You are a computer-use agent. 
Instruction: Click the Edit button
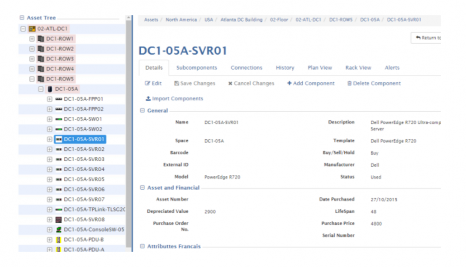[153, 84]
